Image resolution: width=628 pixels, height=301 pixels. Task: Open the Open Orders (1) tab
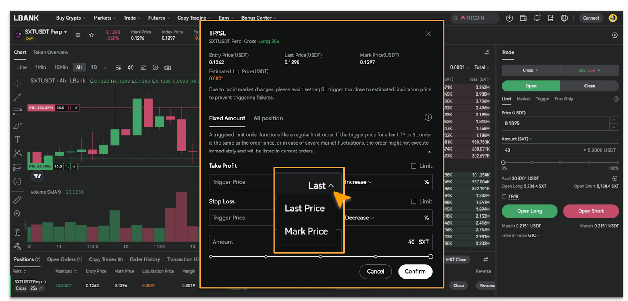pyautogui.click(x=65, y=259)
